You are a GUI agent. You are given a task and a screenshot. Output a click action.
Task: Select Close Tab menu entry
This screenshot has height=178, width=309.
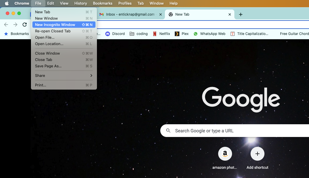64,60
